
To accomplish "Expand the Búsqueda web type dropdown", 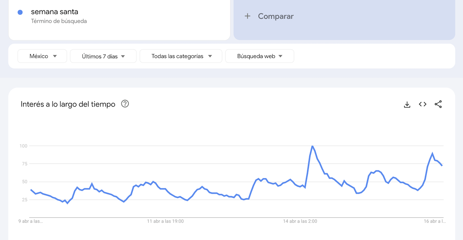I will 260,56.
